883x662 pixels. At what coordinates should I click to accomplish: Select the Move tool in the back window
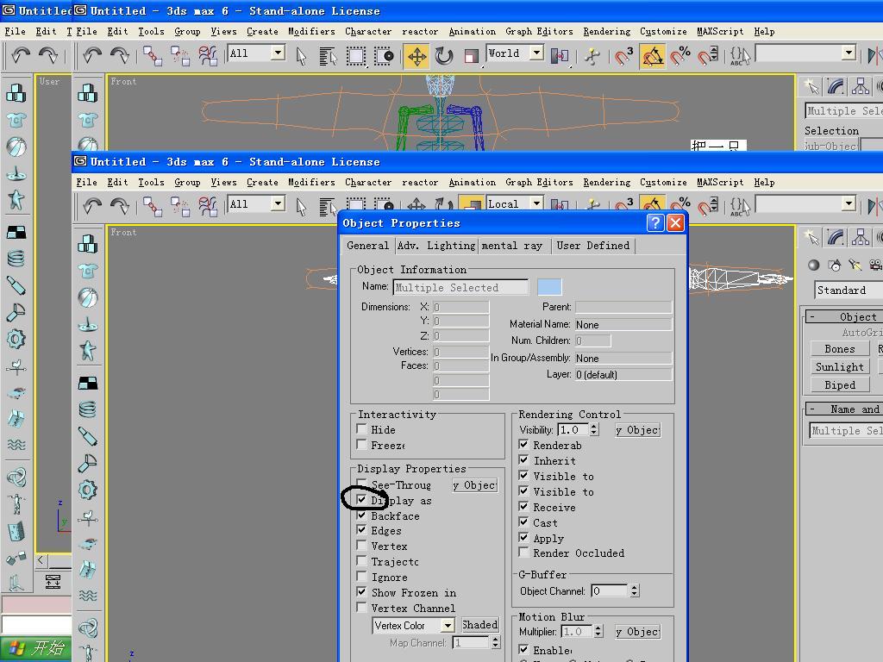pyautogui.click(x=416, y=56)
